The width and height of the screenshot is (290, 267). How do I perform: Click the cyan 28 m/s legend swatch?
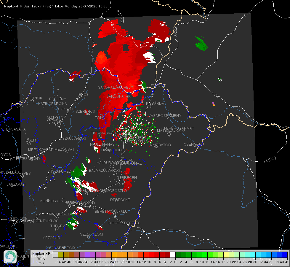pos(253,255)
